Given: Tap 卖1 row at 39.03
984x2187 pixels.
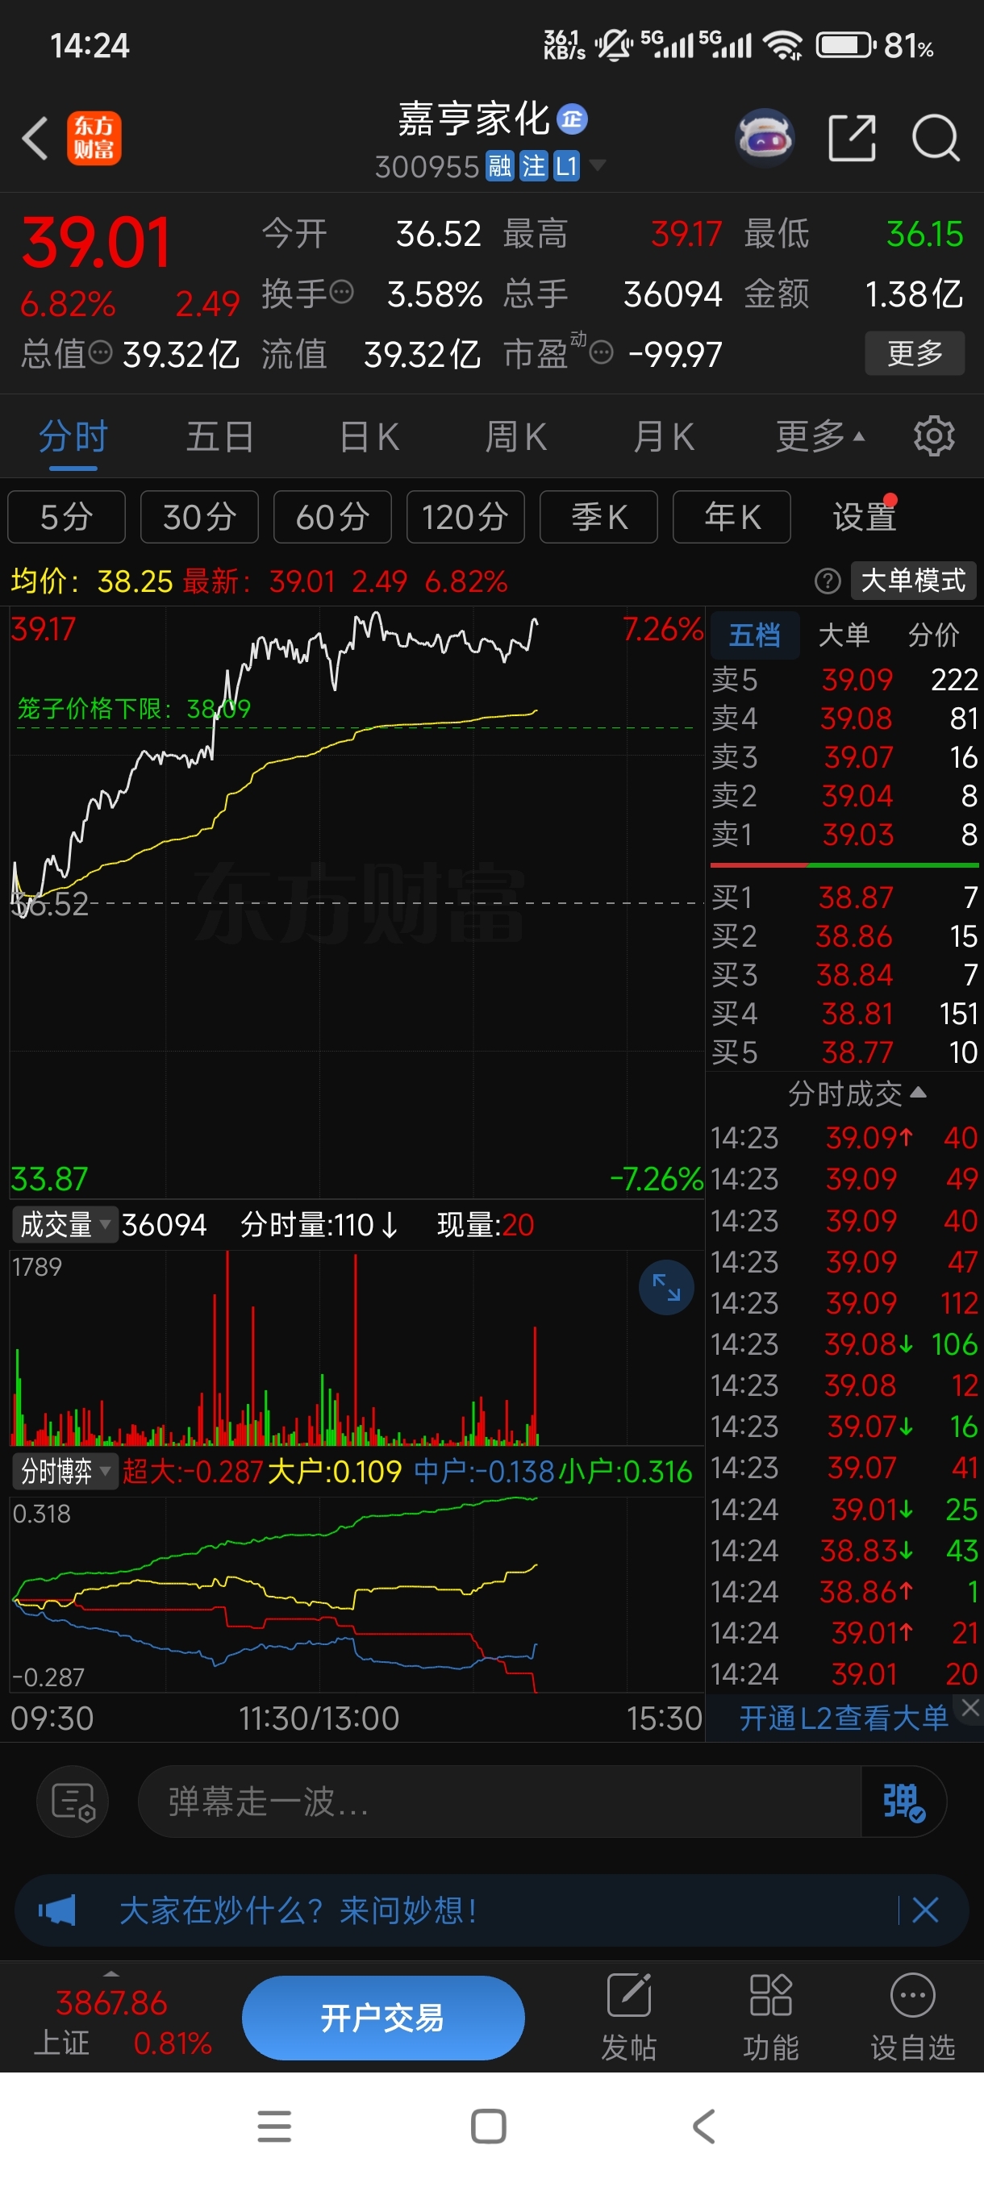Looking at the screenshot, I should tap(844, 835).
